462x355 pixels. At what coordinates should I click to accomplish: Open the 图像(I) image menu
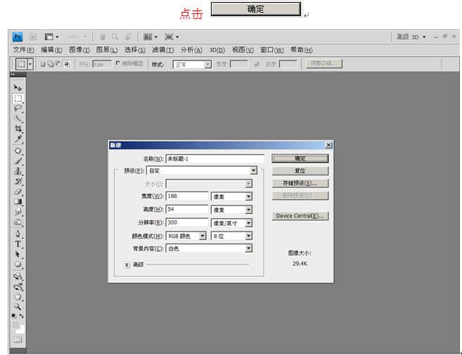(x=79, y=50)
